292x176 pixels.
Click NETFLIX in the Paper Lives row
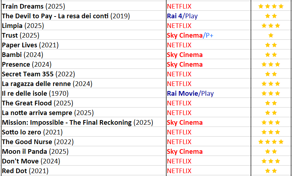179,45
